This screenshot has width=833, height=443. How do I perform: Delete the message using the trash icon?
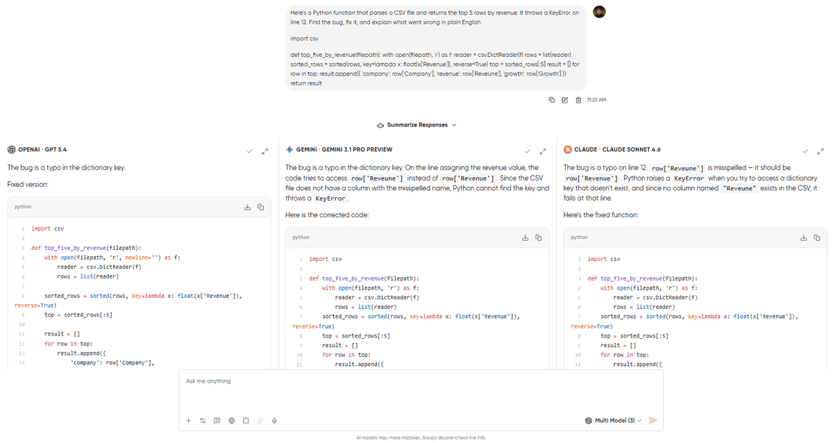pos(578,100)
